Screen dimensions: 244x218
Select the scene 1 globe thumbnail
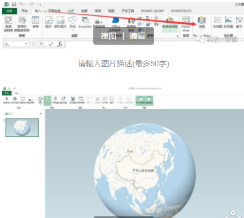pos(22,127)
